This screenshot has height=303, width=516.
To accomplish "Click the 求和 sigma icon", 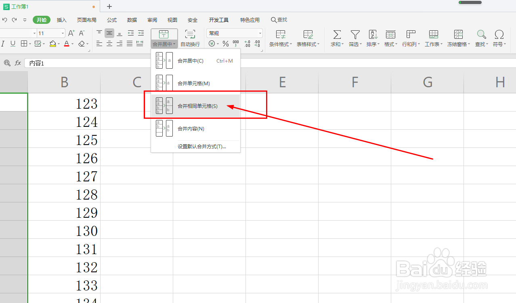I will pos(337,34).
